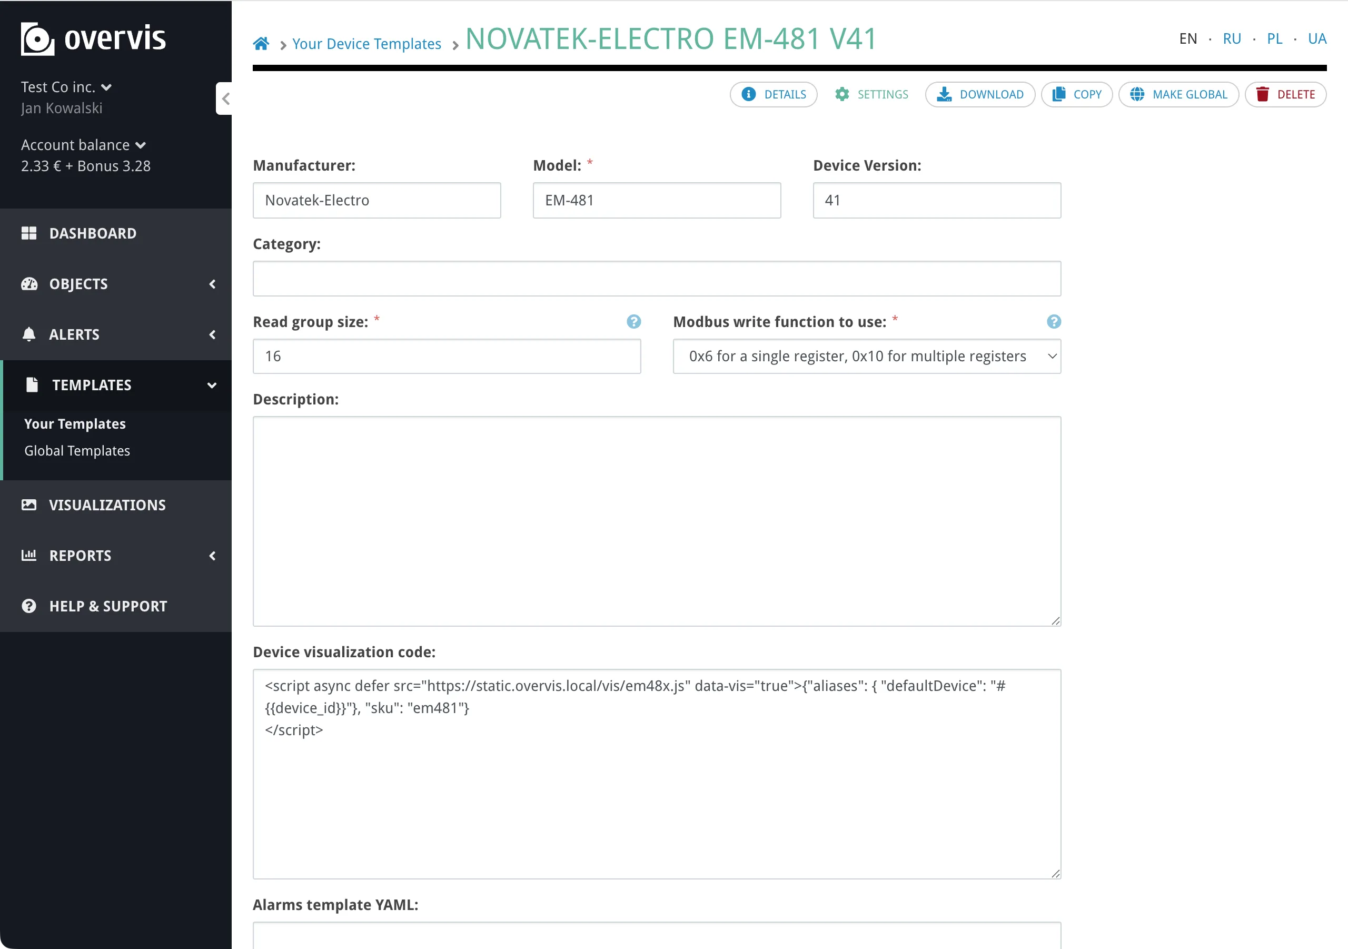Screen dimensions: 1348x949
Task: Focus the Model input field
Action: (657, 200)
